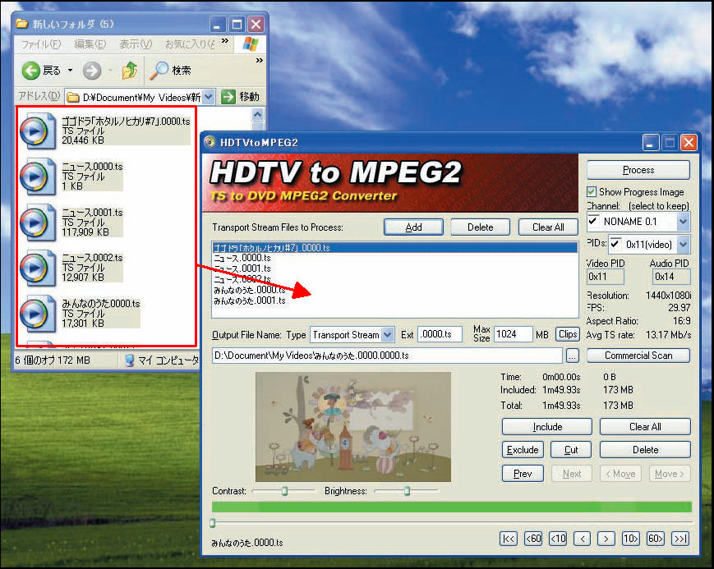Image resolution: width=714 pixels, height=569 pixels.
Task: Open the Back button history dropdown arrow
Action: click(70, 71)
